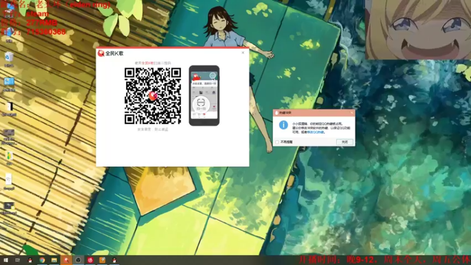The image size is (471, 265).
Task: Follow the blue QQ hotkey settings link
Action: pyautogui.click(x=316, y=132)
